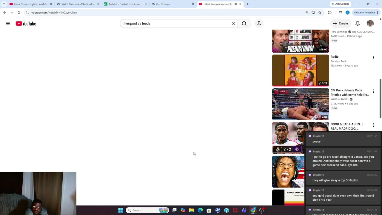The image size is (382, 215).
Task: Click the Ask Gemini button
Action: (340, 4)
